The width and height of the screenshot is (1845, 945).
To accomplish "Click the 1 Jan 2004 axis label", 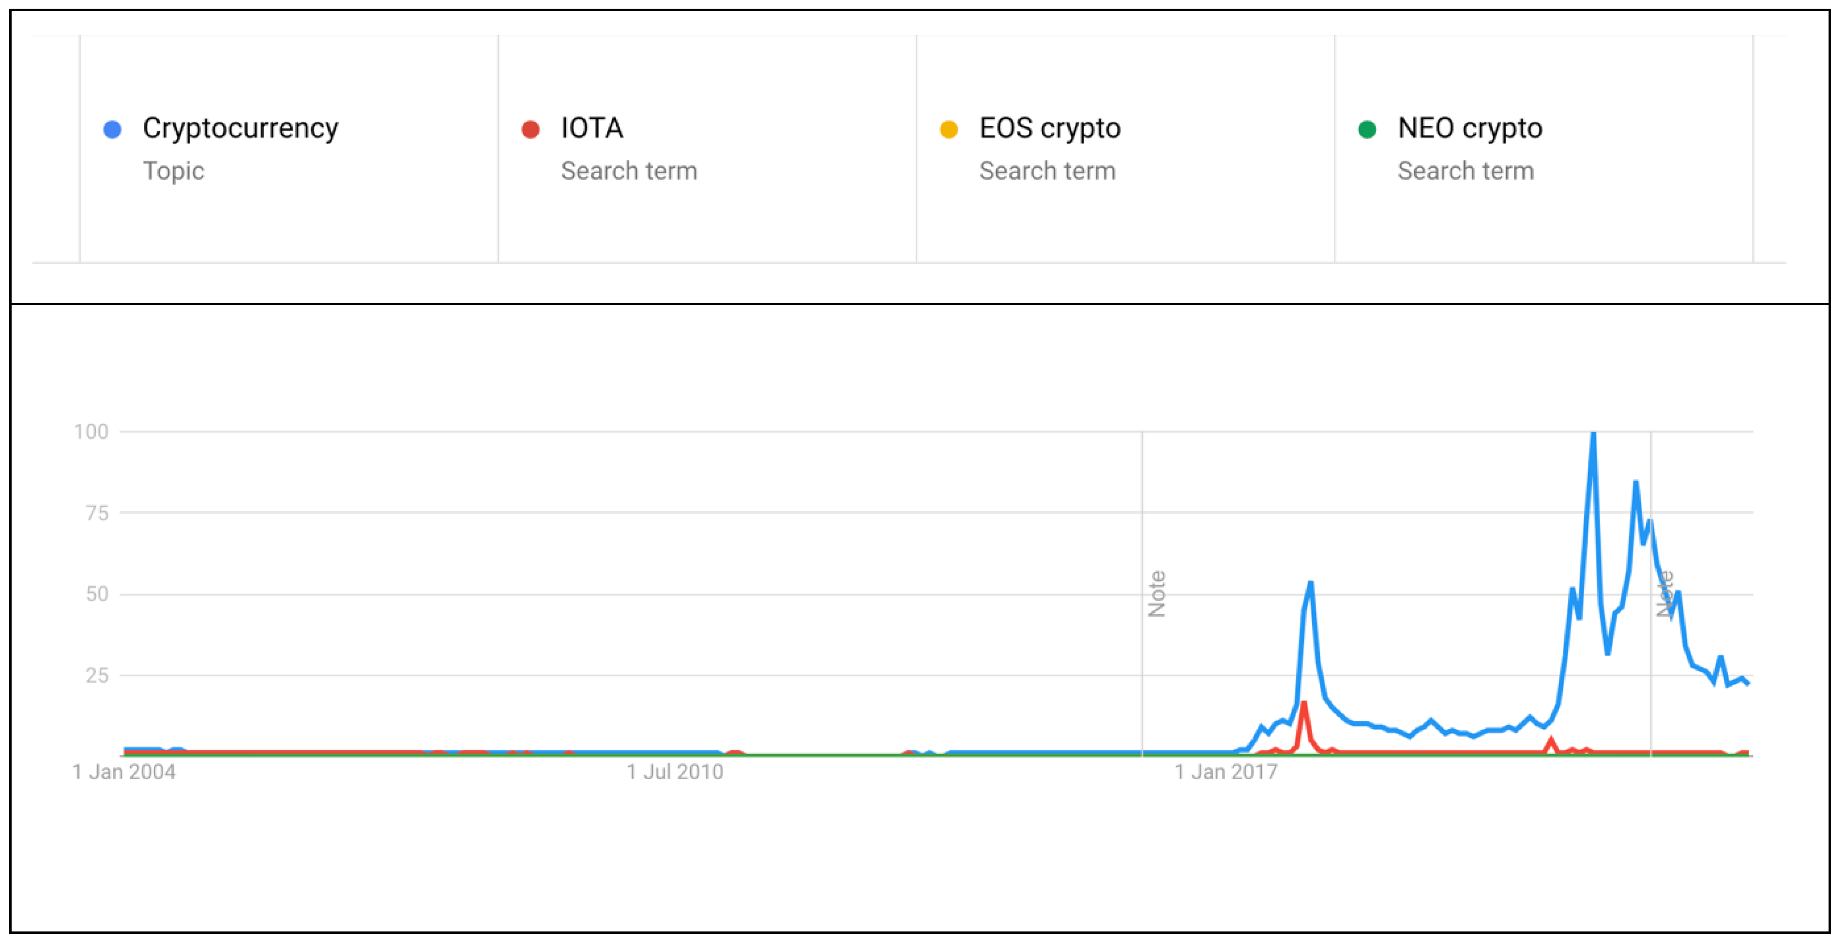I will click(x=124, y=772).
